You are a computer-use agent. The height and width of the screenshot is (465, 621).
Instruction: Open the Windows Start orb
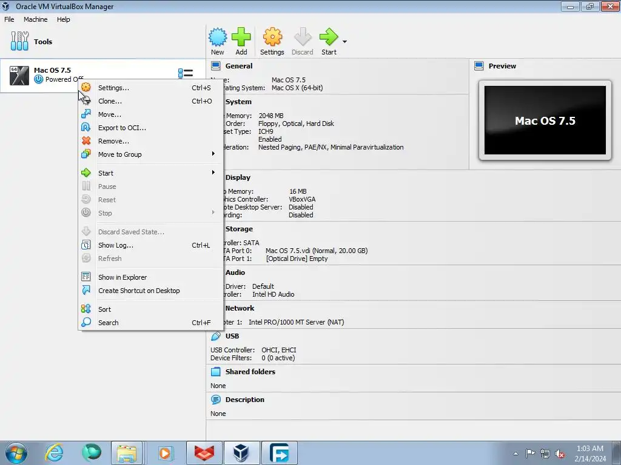coord(16,453)
